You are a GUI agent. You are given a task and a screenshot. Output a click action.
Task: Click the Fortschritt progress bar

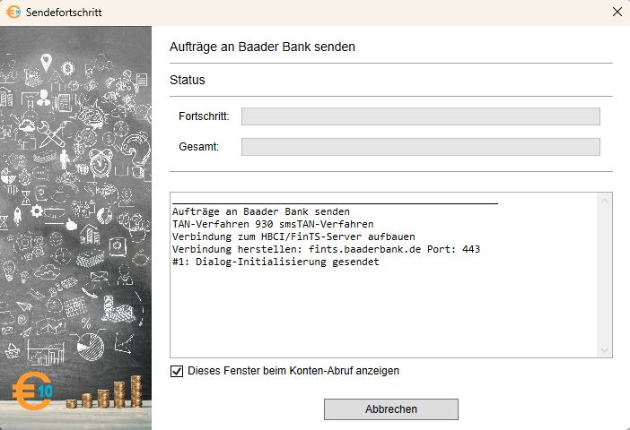(421, 116)
